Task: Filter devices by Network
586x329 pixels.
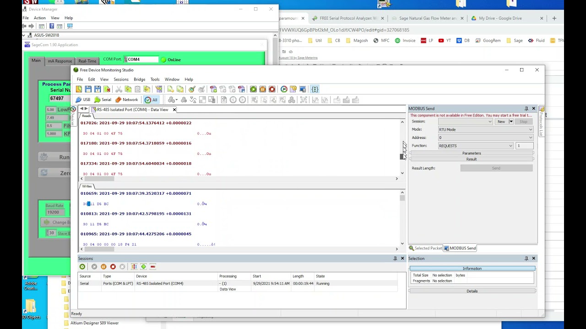Action: pos(127,100)
